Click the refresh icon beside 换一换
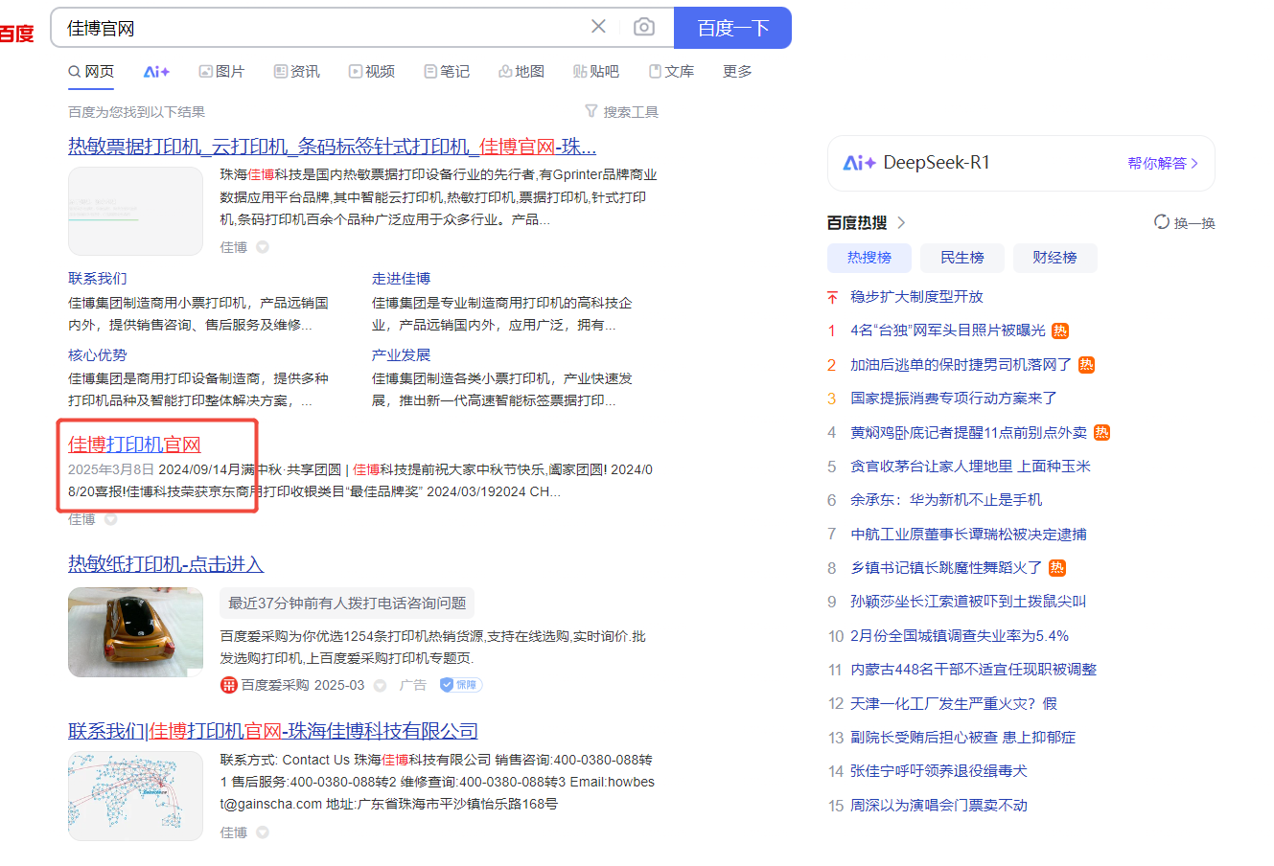Screen dimensions: 1274x866 coord(1162,222)
